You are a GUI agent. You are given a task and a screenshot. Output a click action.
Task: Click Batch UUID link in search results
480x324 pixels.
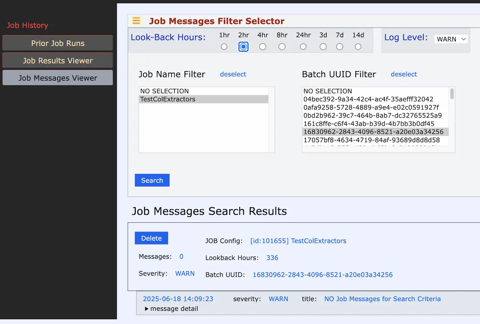click(323, 275)
